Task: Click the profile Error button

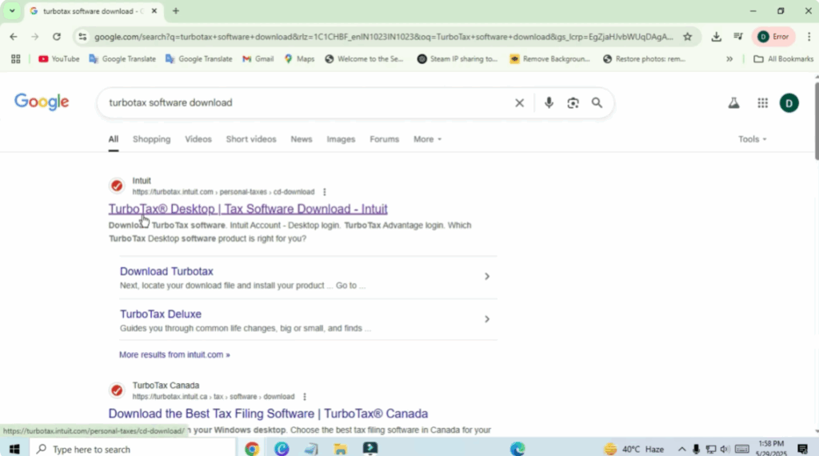Action: pos(773,37)
